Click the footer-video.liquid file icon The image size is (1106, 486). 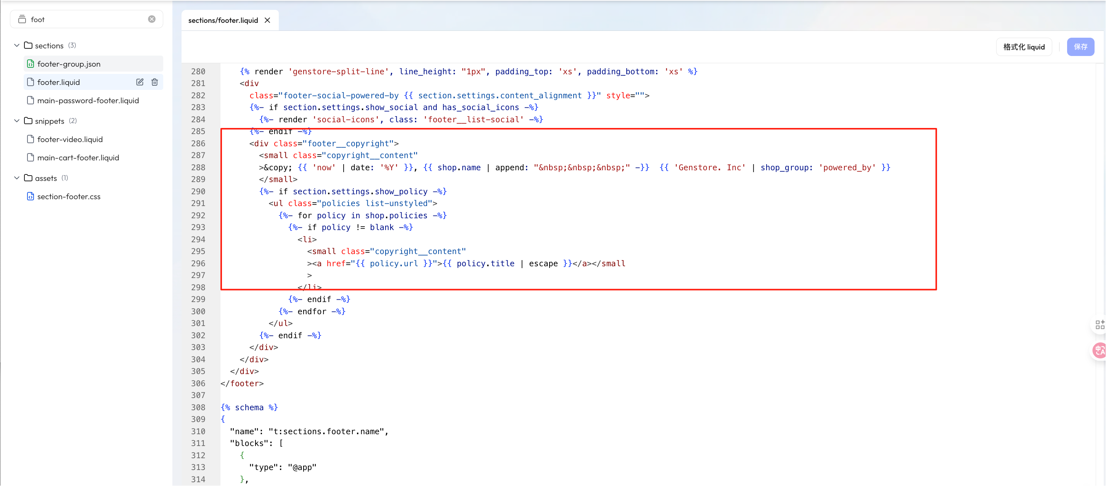[30, 139]
